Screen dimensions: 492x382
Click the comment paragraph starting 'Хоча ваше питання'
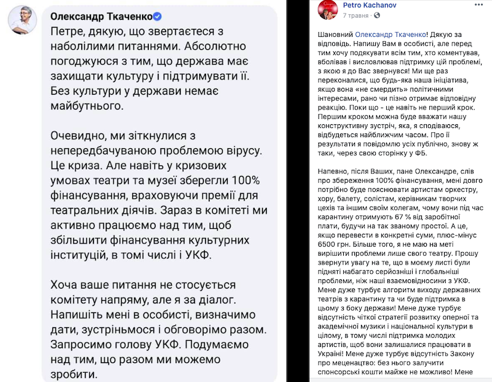coord(159,329)
